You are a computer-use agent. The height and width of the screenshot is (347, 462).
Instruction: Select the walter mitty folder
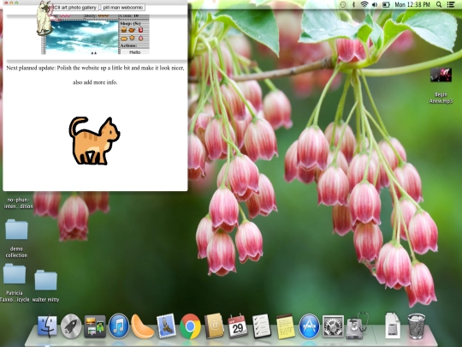click(45, 286)
